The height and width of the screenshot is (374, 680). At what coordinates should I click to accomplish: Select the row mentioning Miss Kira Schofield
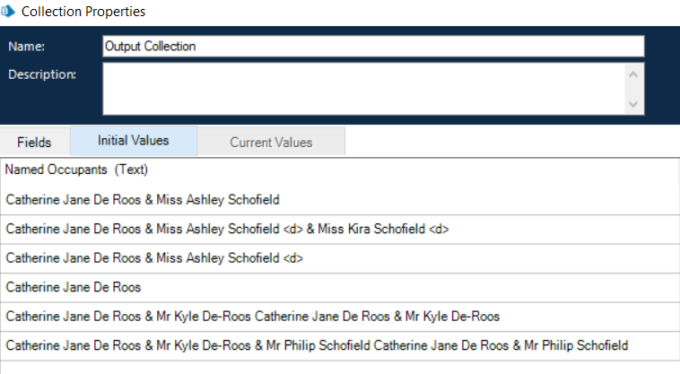pyautogui.click(x=226, y=229)
